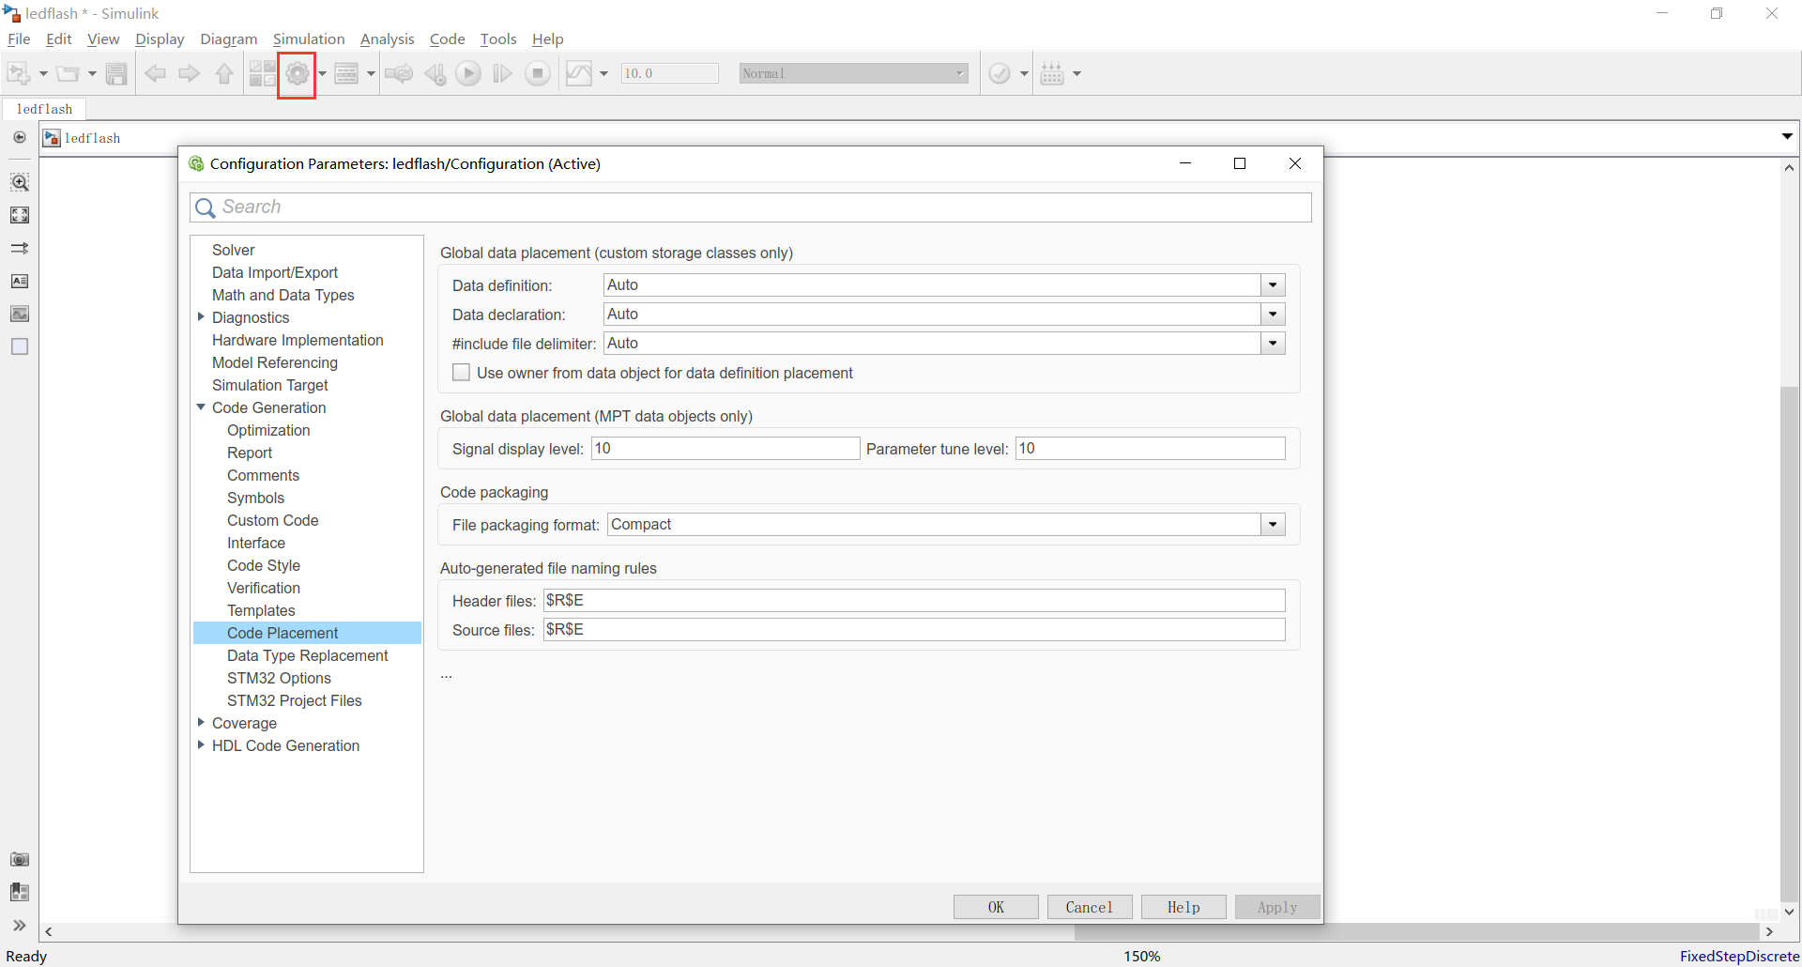Click the horizontal scrollbar of the canvas
This screenshot has height=967, width=1802.
pyautogui.click(x=1416, y=932)
